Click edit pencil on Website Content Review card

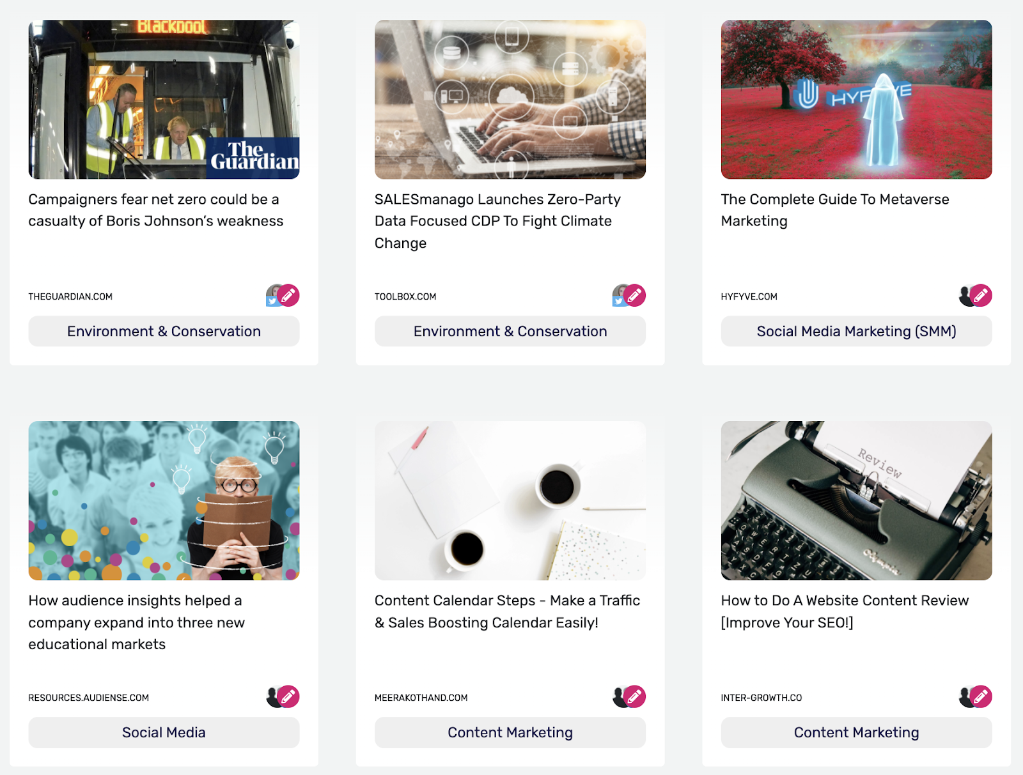pos(981,696)
